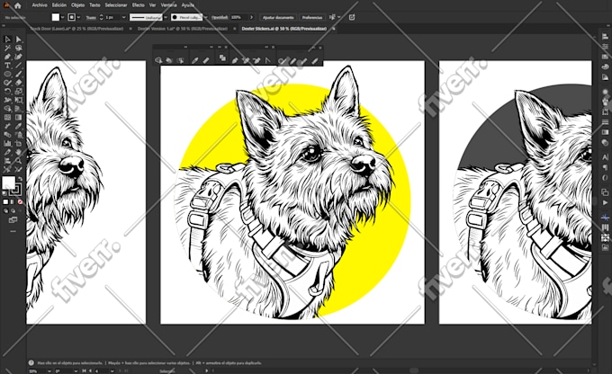612x374 pixels.
Task: Select the Scale tool
Action: click(x=18, y=92)
